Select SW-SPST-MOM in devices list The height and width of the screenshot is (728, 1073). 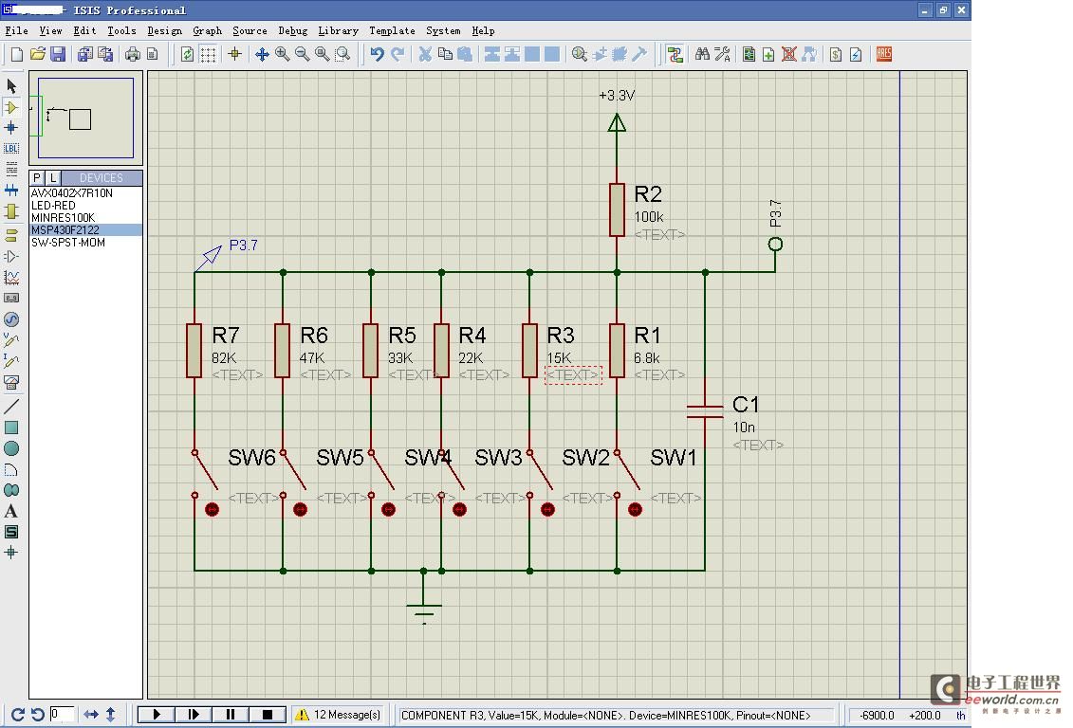(x=85, y=242)
